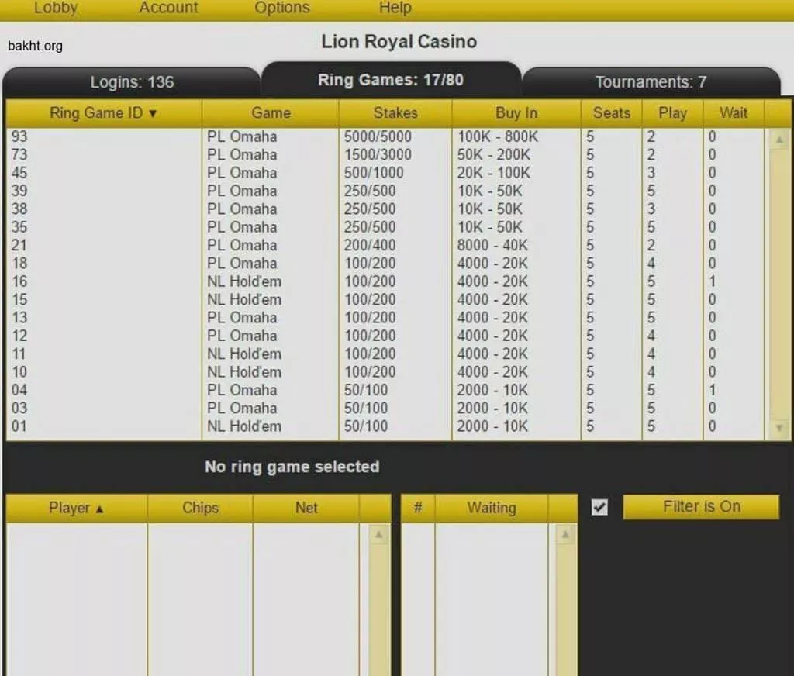Open the Options menu
794x676 pixels.
coord(282,9)
